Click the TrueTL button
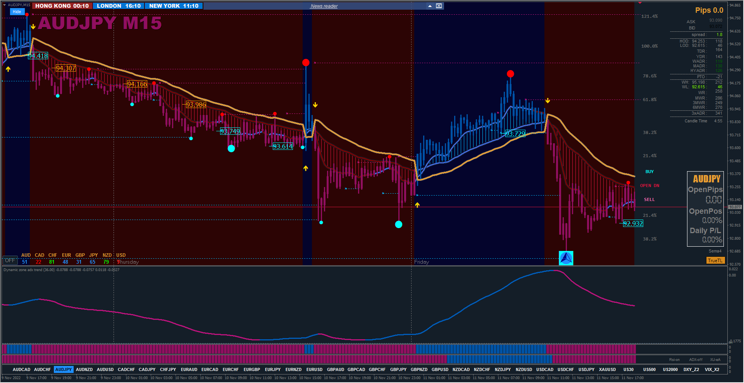This screenshot has width=744, height=383. pyautogui.click(x=715, y=260)
